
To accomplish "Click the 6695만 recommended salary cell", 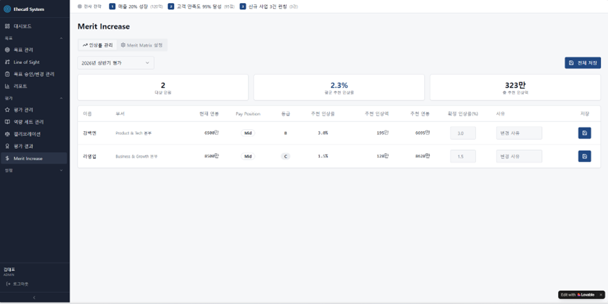I will coord(422,133).
